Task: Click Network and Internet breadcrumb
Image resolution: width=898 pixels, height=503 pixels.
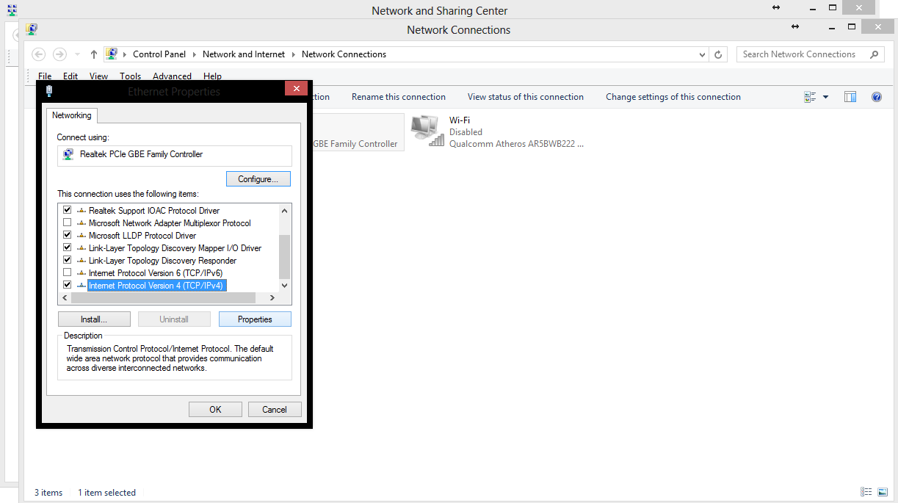Action: (244, 54)
